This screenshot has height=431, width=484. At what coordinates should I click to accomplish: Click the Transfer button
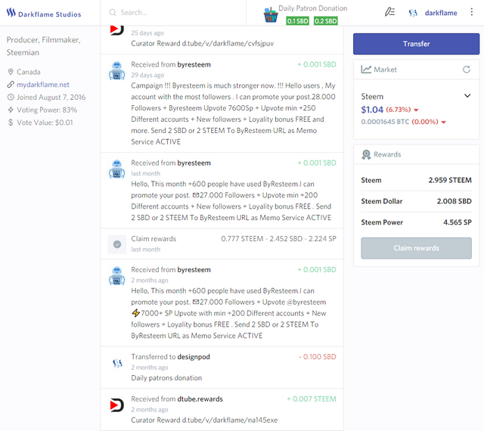[x=416, y=44]
